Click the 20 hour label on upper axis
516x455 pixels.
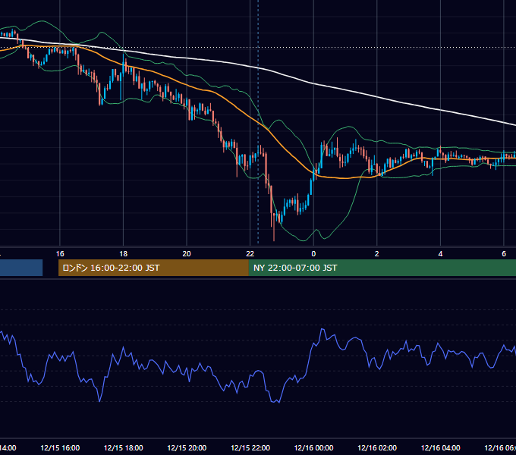point(187,254)
